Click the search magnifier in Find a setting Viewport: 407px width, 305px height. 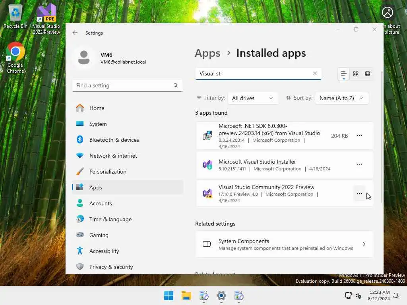[x=176, y=85]
